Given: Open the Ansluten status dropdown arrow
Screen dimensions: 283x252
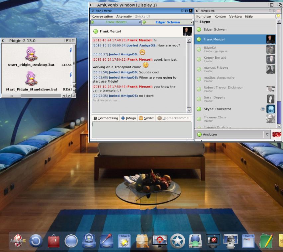Looking at the screenshot, I should click(x=267, y=134).
